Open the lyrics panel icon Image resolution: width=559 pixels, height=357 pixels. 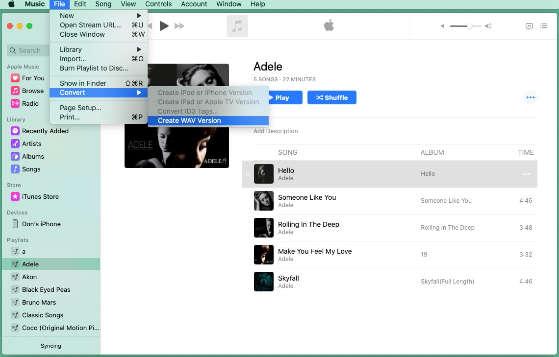(529, 26)
